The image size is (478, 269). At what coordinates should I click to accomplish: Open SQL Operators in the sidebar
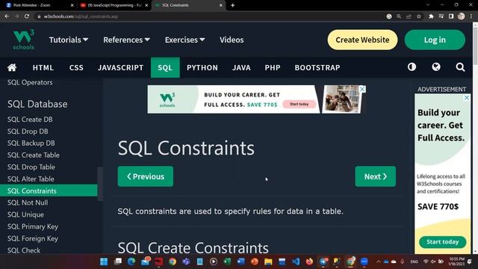click(x=30, y=82)
